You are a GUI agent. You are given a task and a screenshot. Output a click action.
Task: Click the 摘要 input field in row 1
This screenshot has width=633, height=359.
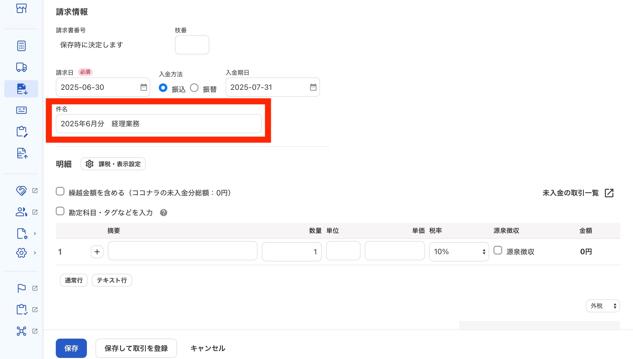pos(182,251)
